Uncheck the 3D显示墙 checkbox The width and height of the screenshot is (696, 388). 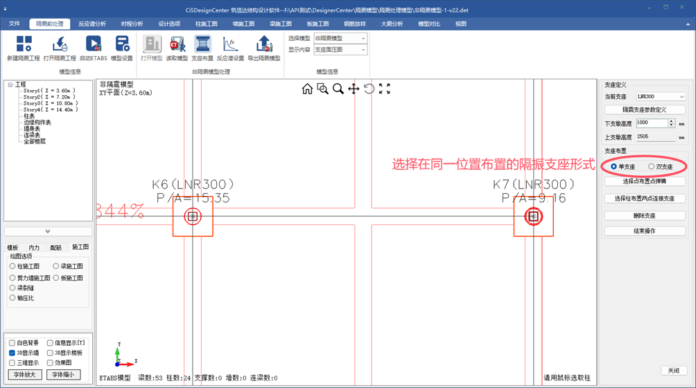tap(12, 353)
